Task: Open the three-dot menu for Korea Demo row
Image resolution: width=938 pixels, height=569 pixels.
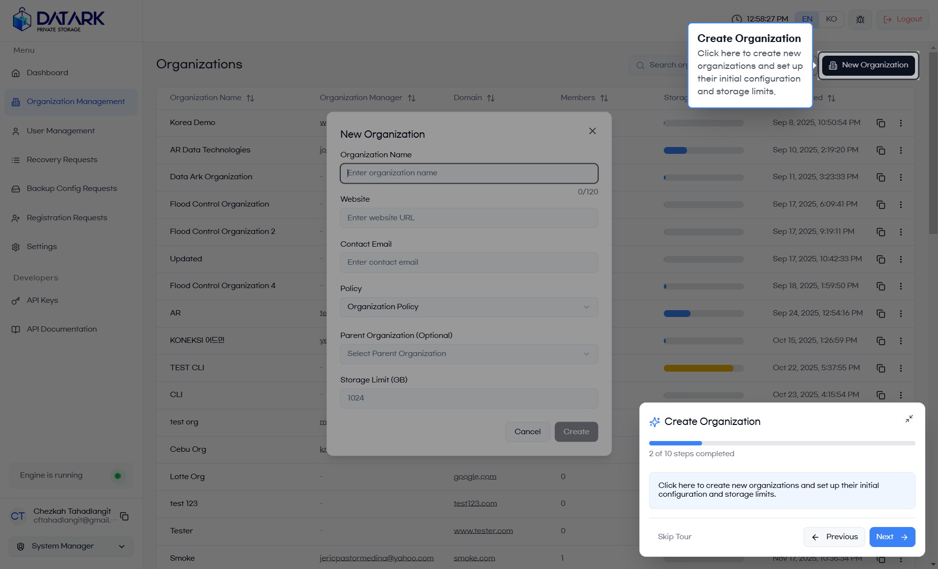Action: [900, 123]
